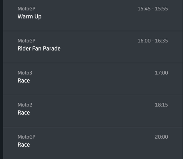This screenshot has width=183, height=159.
Task: Click the 15:45 - 15:55 time label
Action: point(152,9)
